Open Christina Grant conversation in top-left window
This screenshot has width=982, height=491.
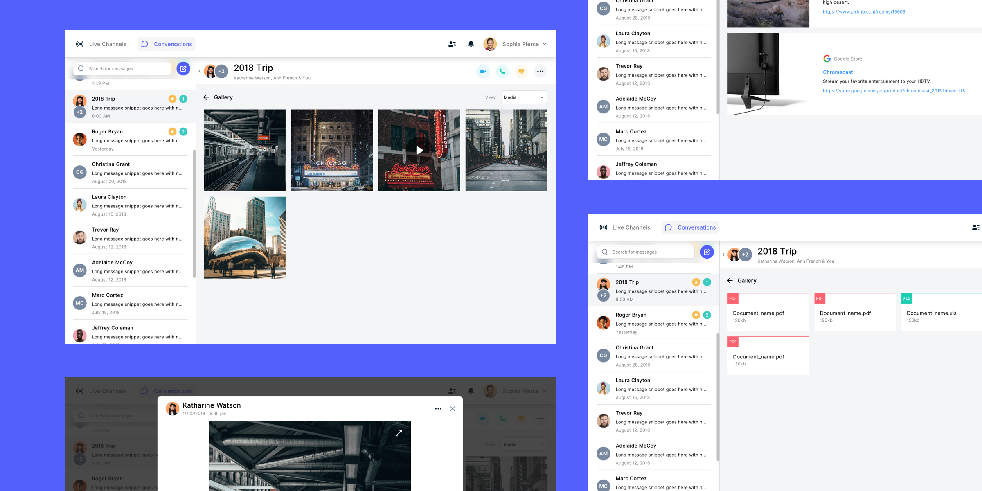pos(130,172)
